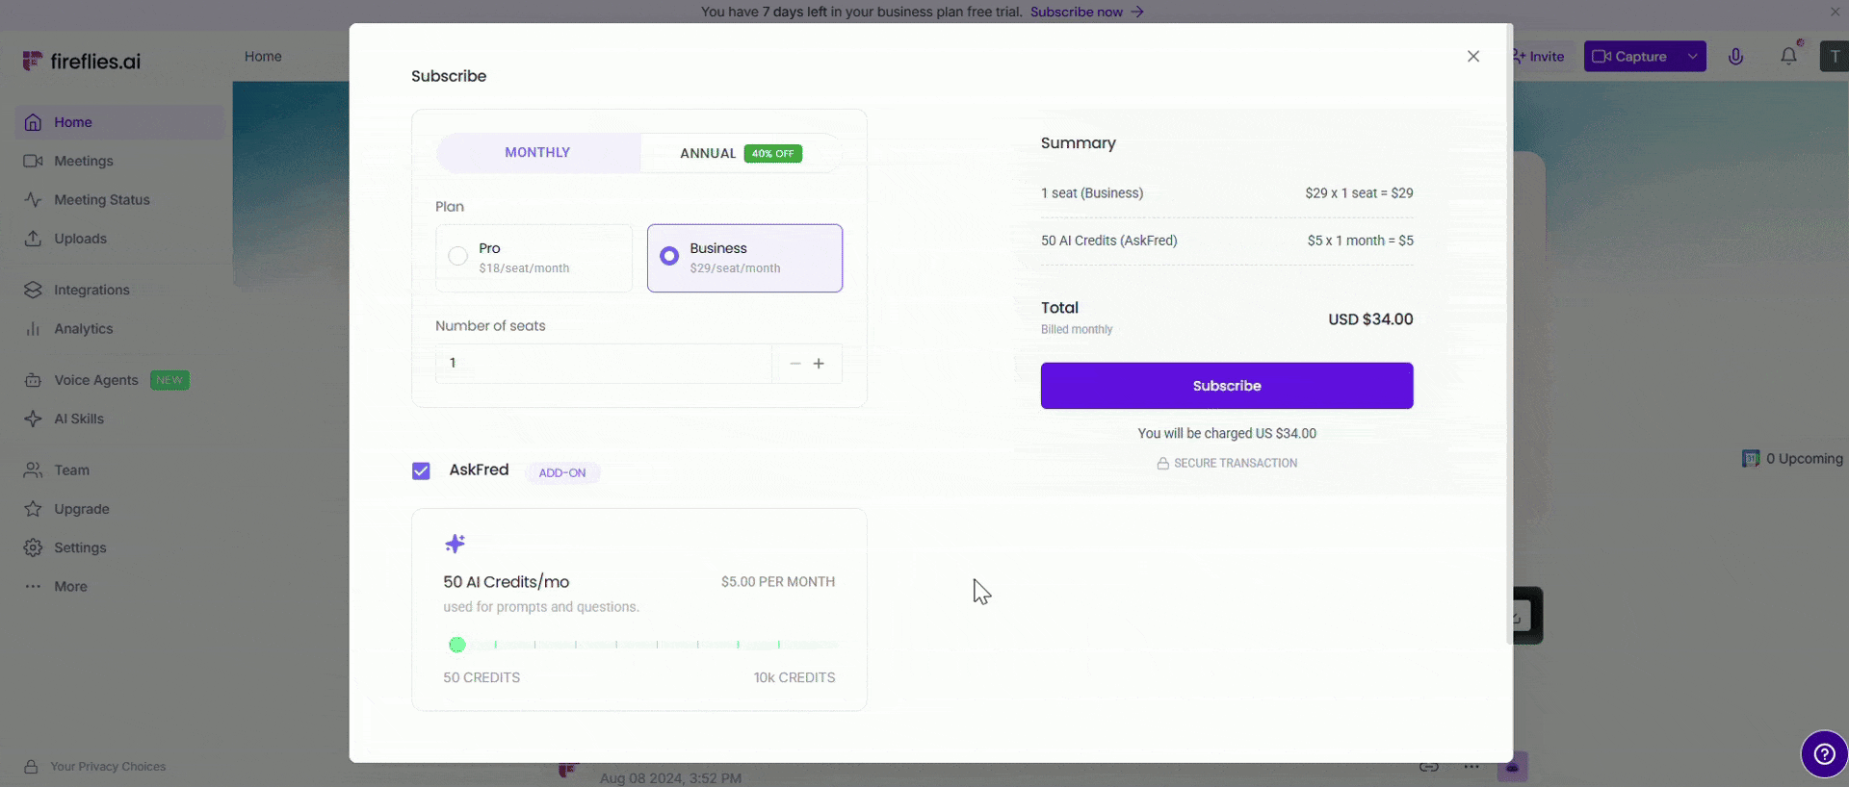
Task: Click the microphone record icon
Action: point(1735,57)
